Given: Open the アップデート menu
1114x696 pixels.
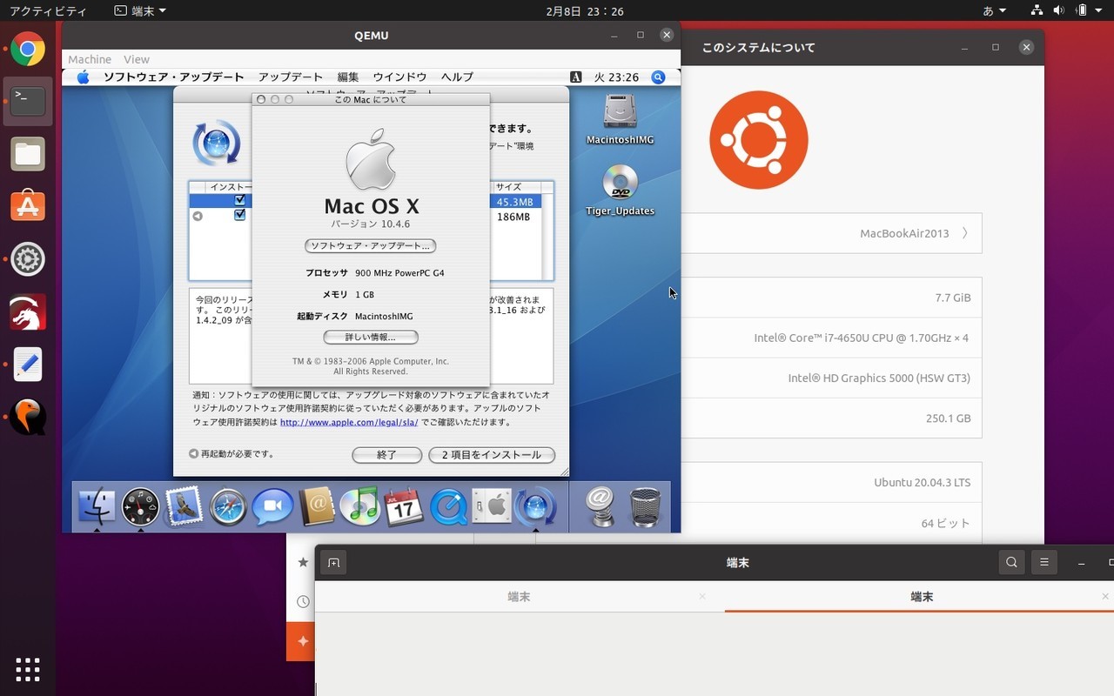Looking at the screenshot, I should tap(291, 77).
